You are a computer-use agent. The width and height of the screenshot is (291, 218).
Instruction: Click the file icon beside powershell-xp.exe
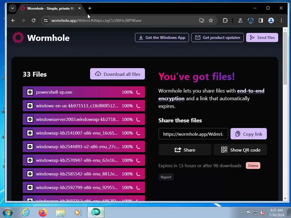click(x=30, y=92)
